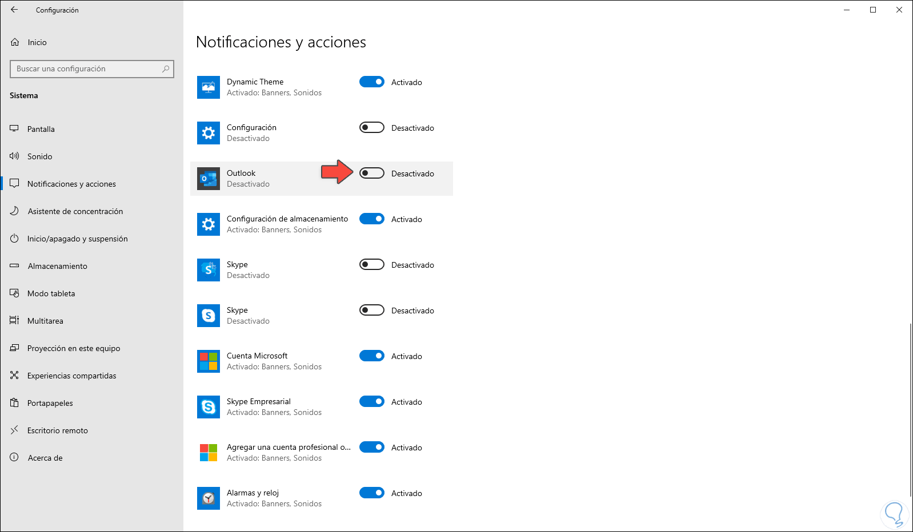The width and height of the screenshot is (913, 532).
Task: Click the Cuenta Microsoft logo icon
Action: click(209, 361)
